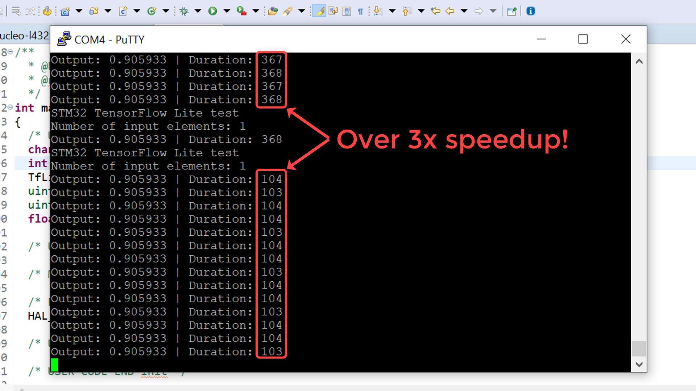The image size is (696, 391).
Task: Click the green Run play button
Action: click(x=213, y=11)
